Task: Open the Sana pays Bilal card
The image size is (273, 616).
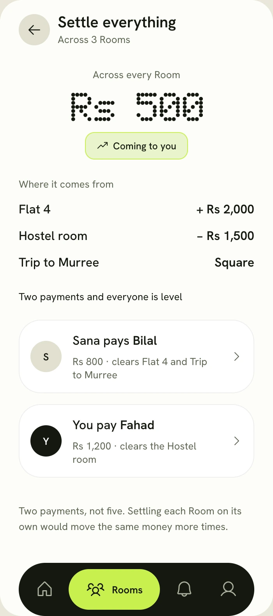Action: coord(136,356)
